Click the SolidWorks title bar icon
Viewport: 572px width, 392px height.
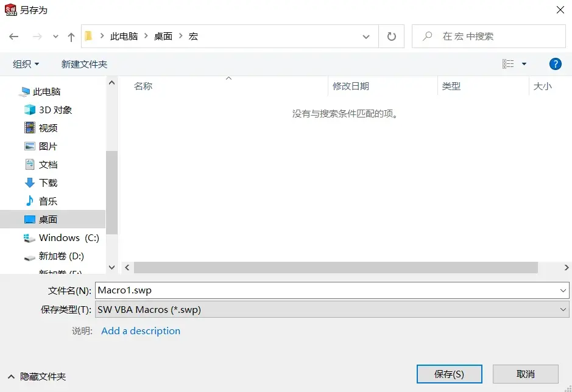(x=10, y=10)
